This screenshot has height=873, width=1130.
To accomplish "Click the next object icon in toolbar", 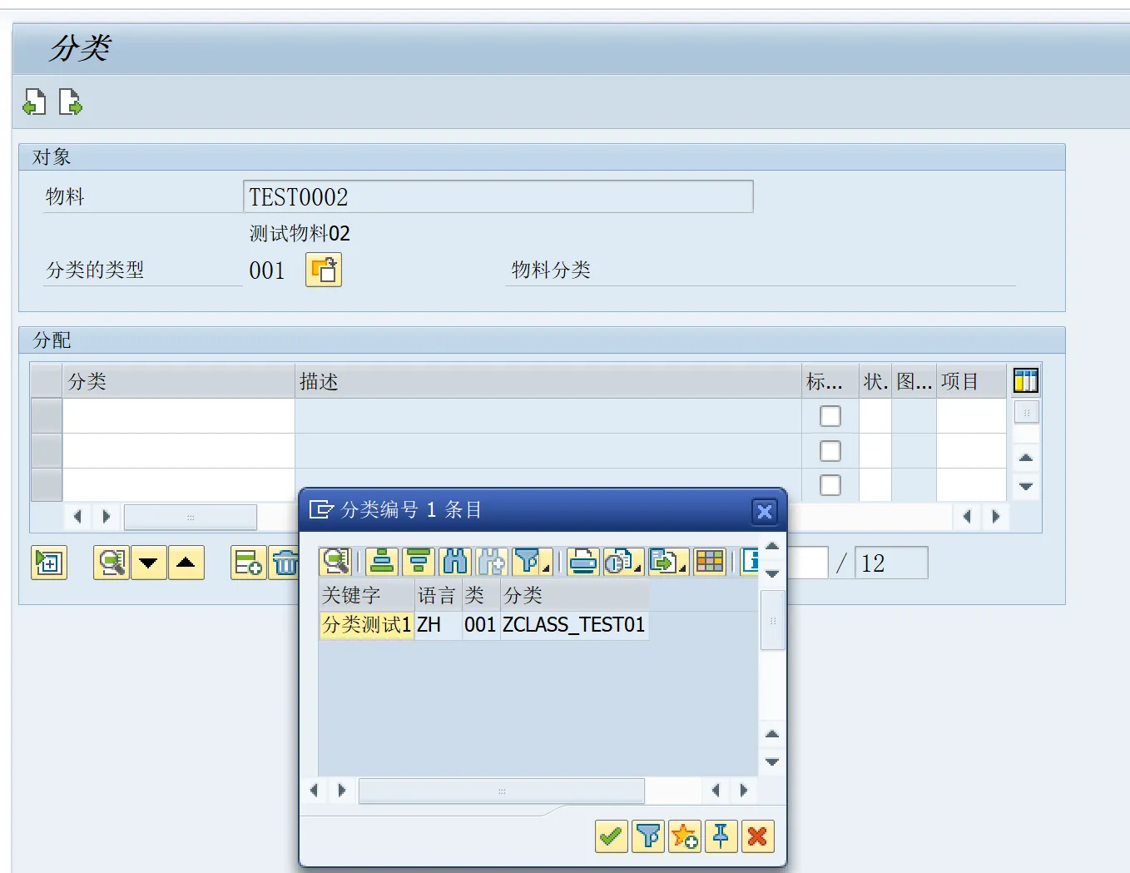I will pyautogui.click(x=71, y=102).
